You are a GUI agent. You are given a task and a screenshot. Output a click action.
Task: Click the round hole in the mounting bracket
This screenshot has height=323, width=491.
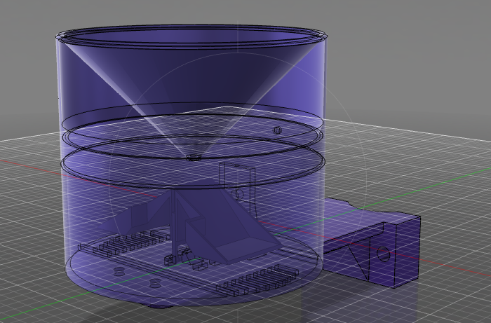point(383,253)
